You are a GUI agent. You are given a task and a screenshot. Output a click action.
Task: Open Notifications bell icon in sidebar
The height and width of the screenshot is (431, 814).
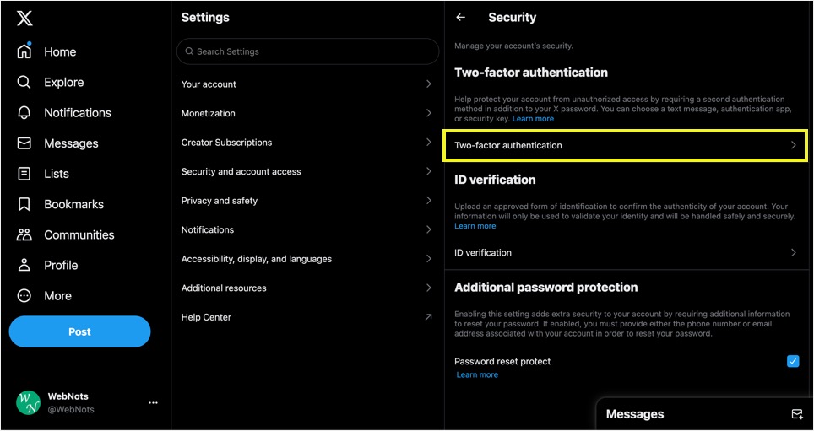(x=24, y=112)
